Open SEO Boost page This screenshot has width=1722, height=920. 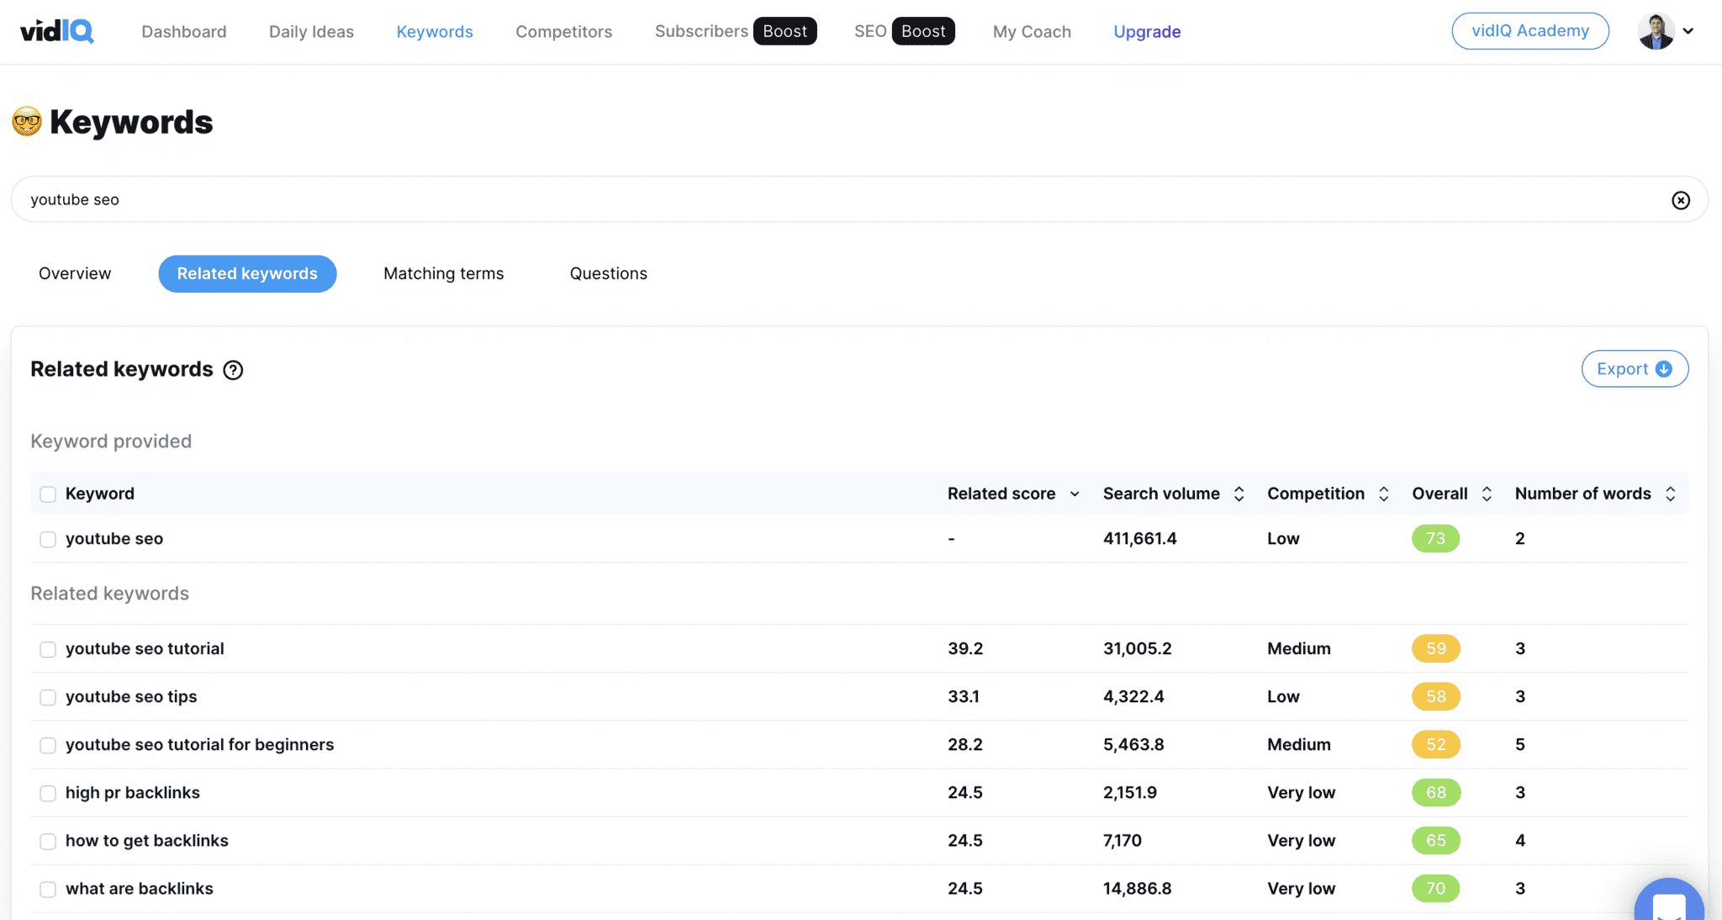tap(904, 31)
